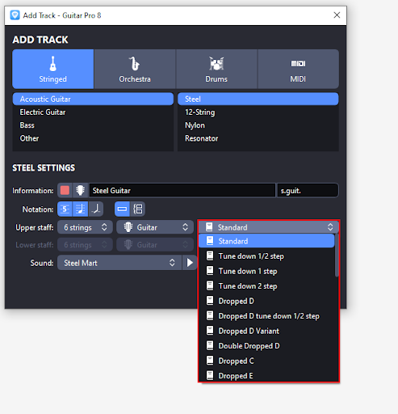Close the Add Track dialog
This screenshot has width=398, height=414.
click(337, 15)
